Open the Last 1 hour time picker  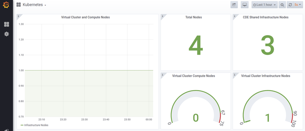pos(264,5)
